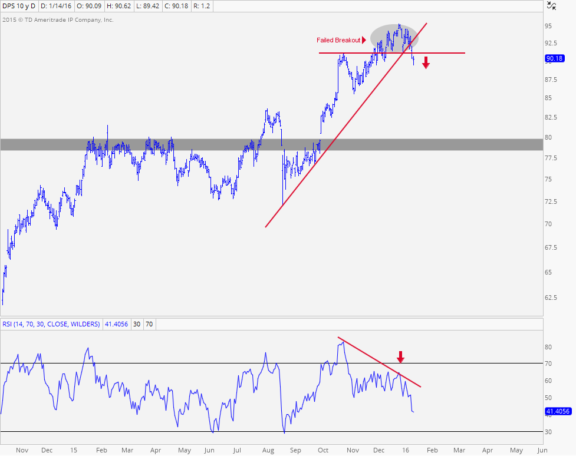Click the 82.5 price axis label

(551, 117)
